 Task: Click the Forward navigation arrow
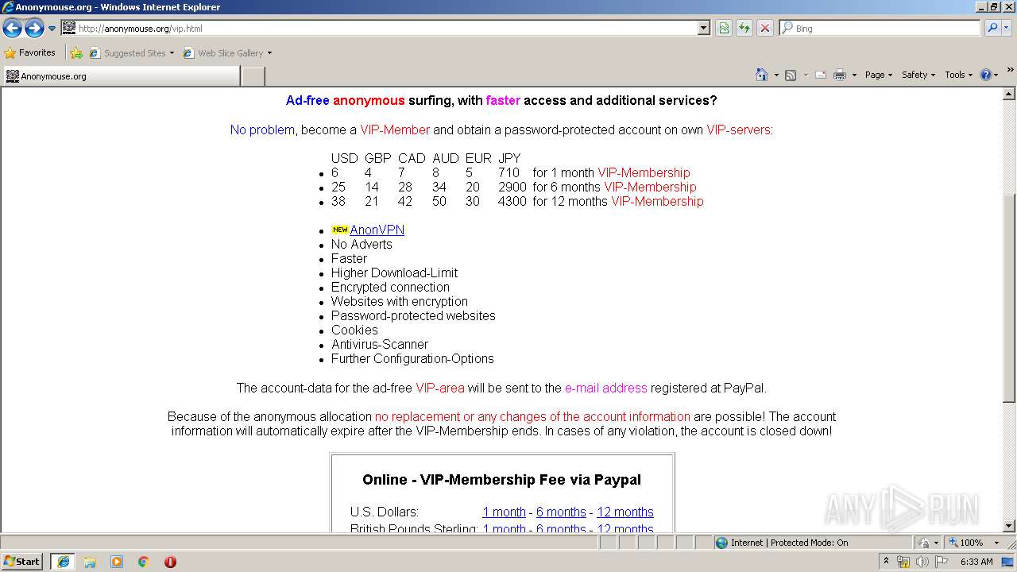(34, 29)
